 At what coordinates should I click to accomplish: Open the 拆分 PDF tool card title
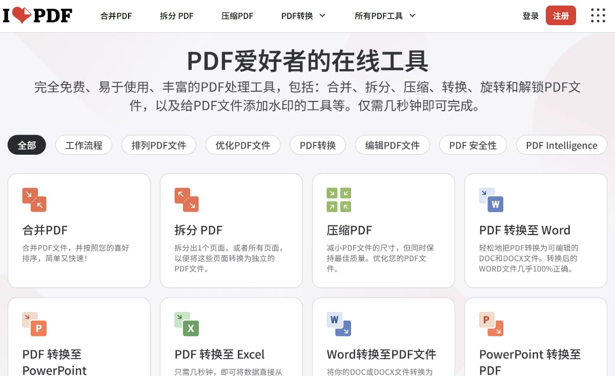click(198, 230)
